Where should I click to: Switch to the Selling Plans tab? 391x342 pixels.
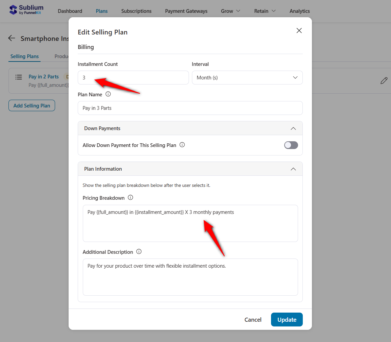click(24, 56)
